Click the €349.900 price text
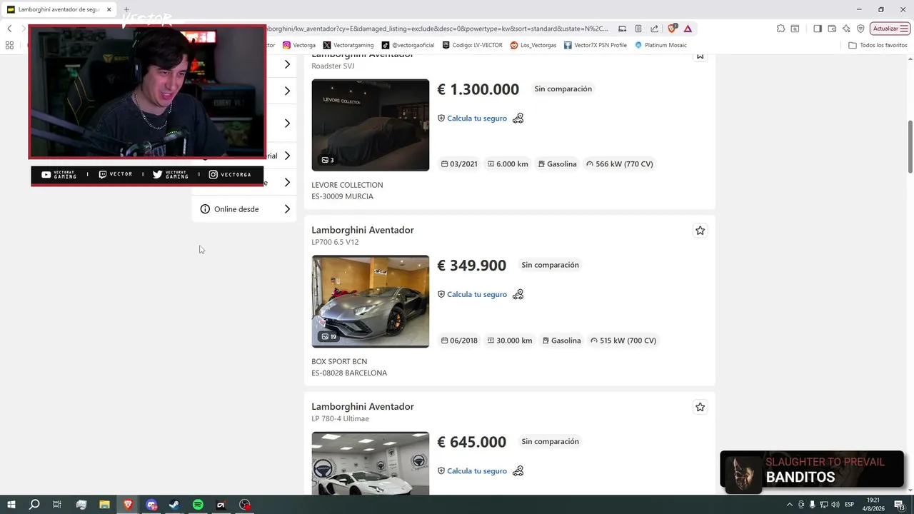The width and height of the screenshot is (914, 514). (x=471, y=266)
